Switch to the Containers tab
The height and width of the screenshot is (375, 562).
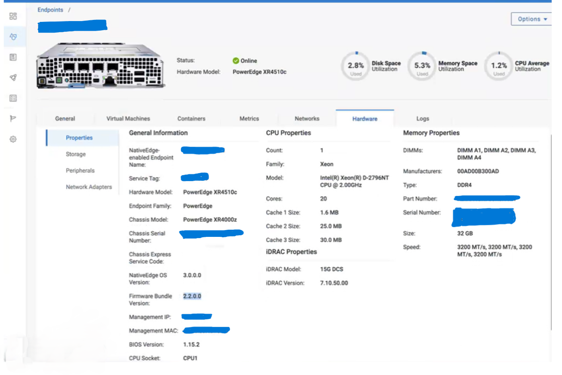[191, 119]
